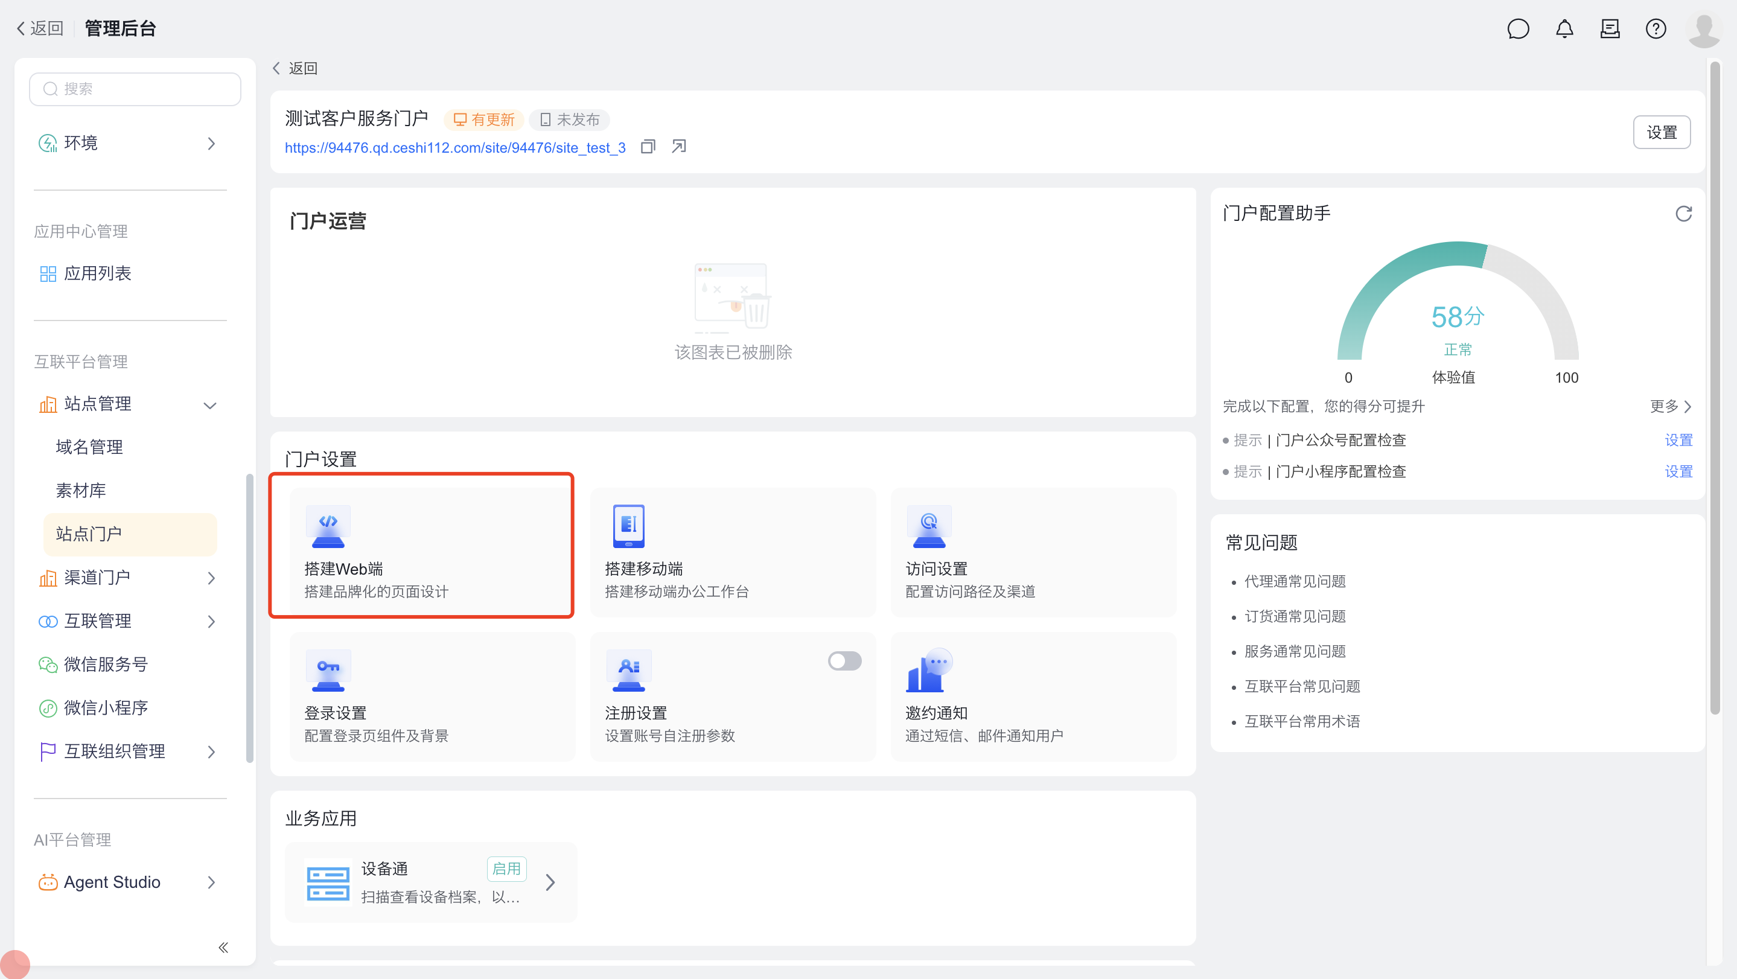Open the chat message icon in header
The width and height of the screenshot is (1737, 979).
[x=1518, y=28]
